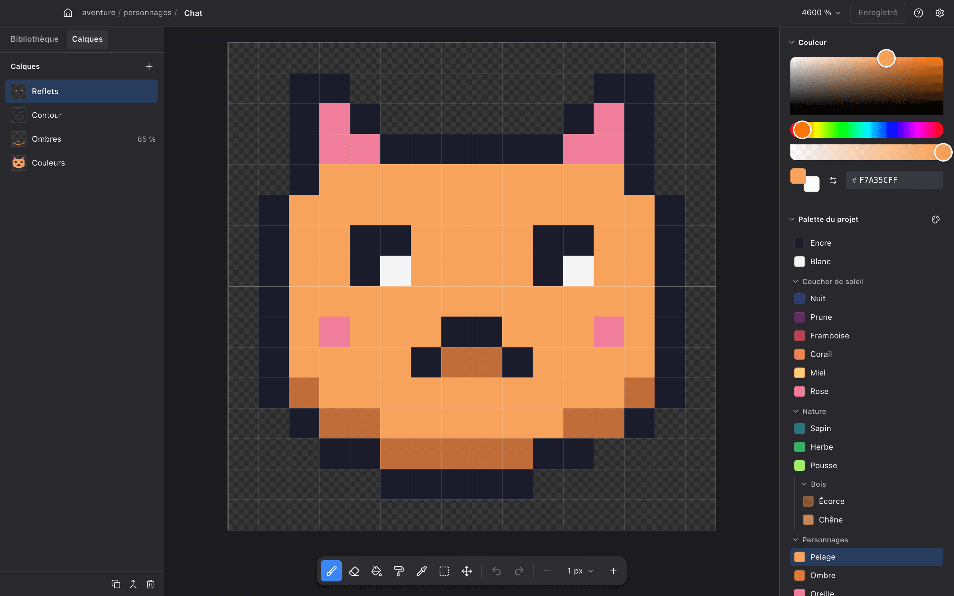This screenshot has width=954, height=596.
Task: Click the saturation-brightness picker handle
Action: (x=886, y=58)
